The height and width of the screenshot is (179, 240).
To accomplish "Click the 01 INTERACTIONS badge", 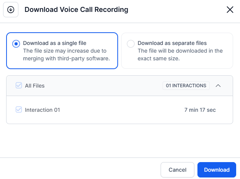I will point(186,86).
